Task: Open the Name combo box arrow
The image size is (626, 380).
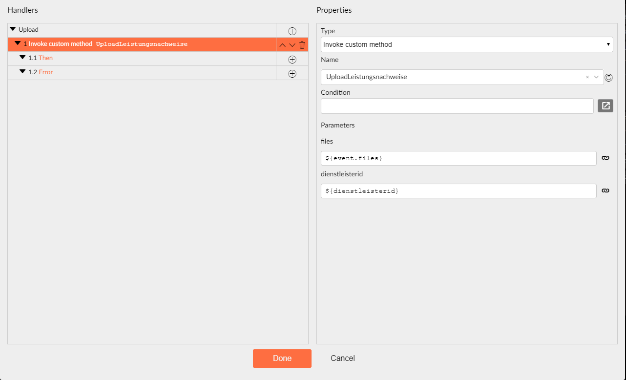Action: click(597, 77)
